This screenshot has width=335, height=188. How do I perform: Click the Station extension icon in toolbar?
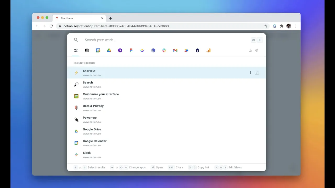275,26
